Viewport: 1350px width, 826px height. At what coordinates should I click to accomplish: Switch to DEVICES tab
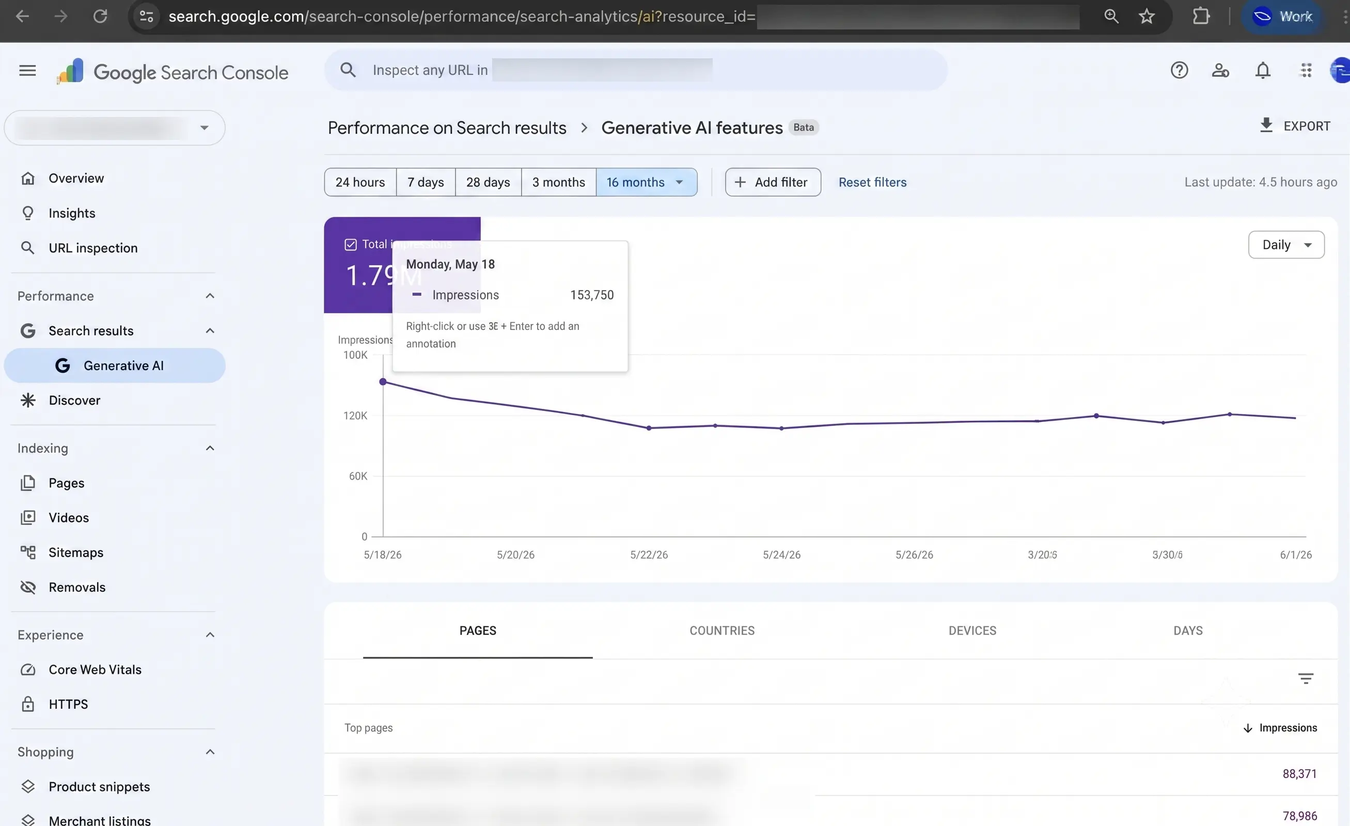click(x=972, y=631)
